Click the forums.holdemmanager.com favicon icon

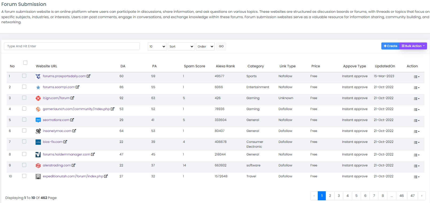[38, 155]
